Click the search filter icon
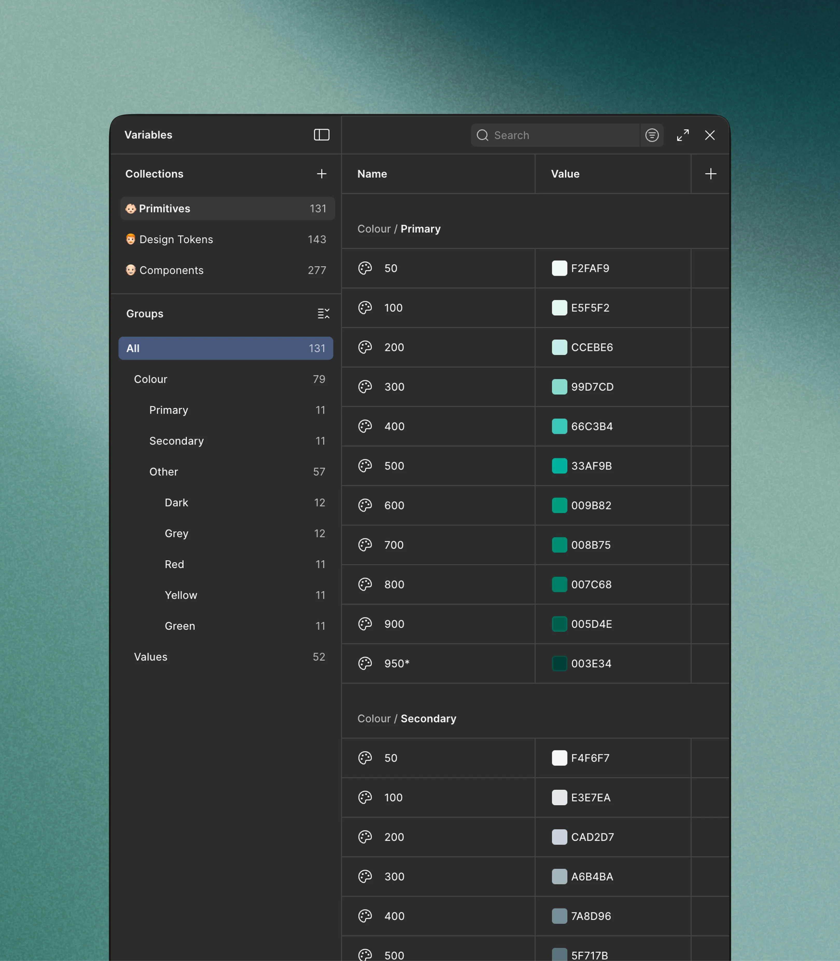Screen dimensions: 840x961 [652, 135]
